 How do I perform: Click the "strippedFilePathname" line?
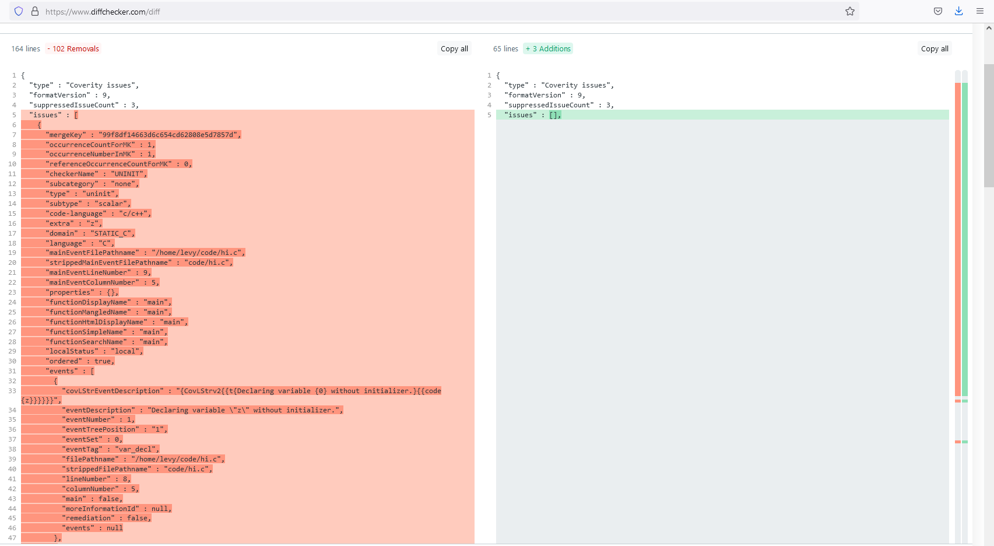[137, 469]
